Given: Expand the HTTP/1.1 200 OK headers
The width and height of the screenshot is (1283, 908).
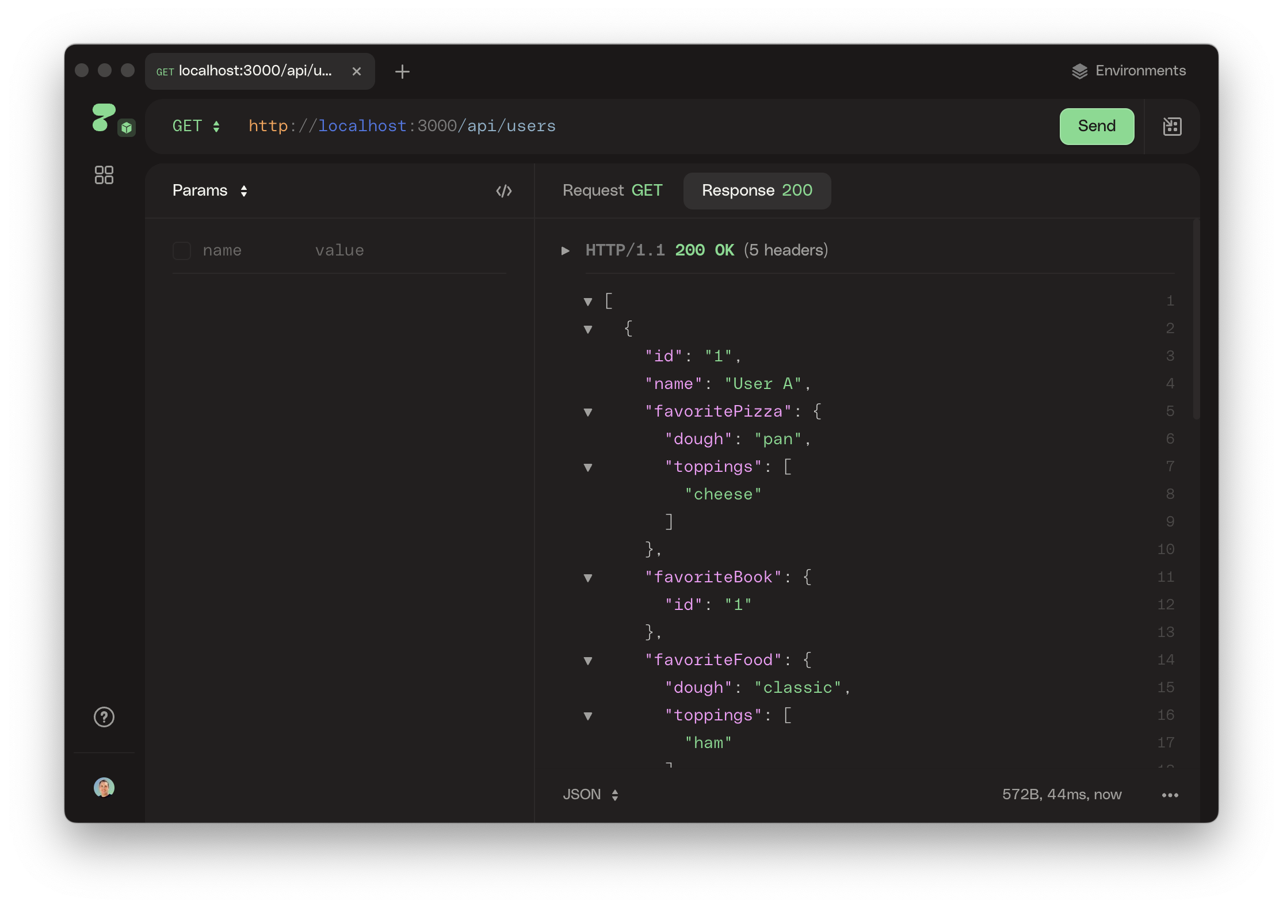Looking at the screenshot, I should tap(566, 251).
